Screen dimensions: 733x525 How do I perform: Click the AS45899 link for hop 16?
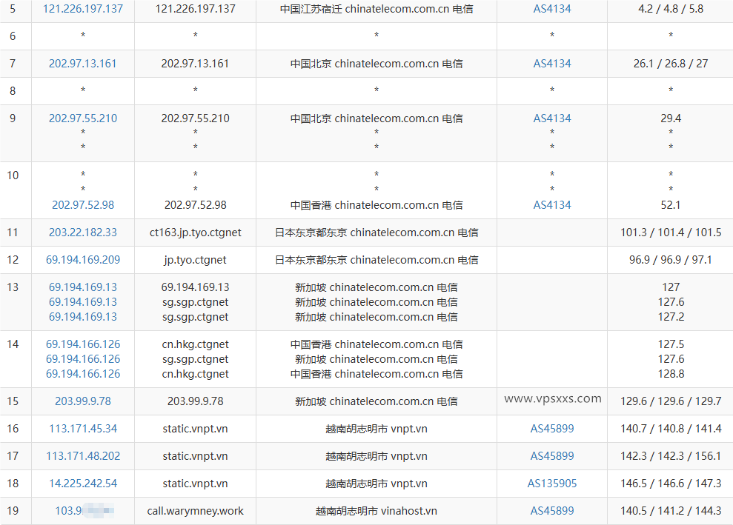click(551, 429)
